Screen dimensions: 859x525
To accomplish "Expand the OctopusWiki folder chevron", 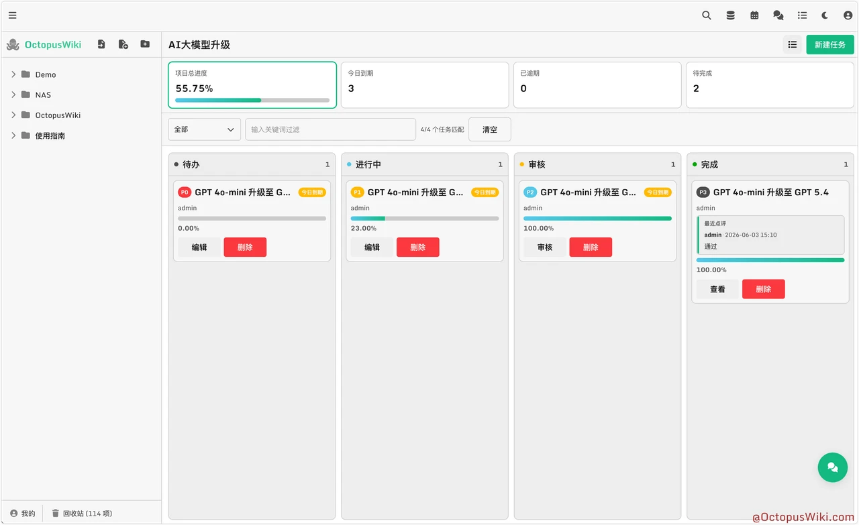I will 13,115.
